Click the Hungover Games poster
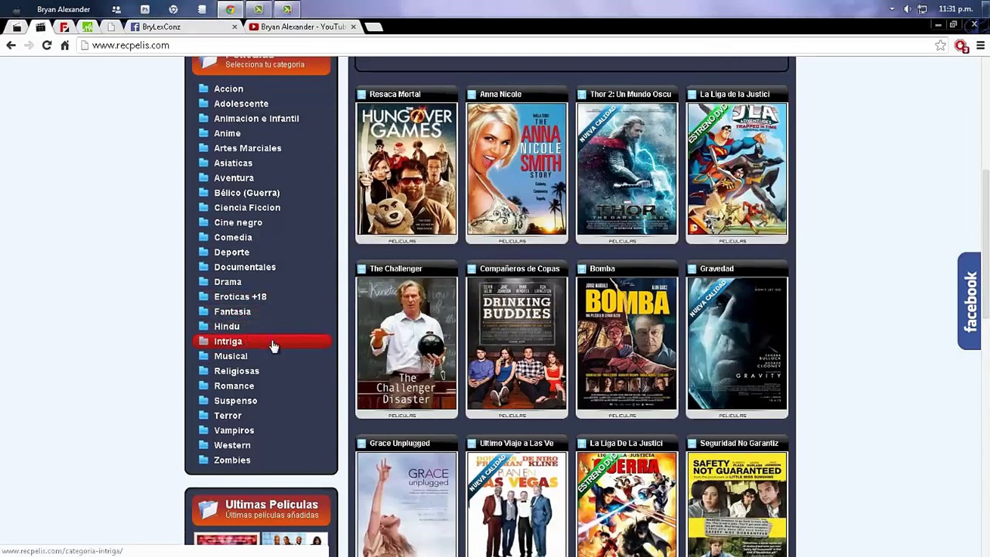990x557 pixels. [x=406, y=169]
